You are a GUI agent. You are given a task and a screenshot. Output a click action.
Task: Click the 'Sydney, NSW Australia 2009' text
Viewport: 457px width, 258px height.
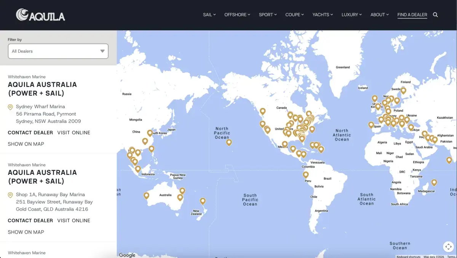coord(48,121)
